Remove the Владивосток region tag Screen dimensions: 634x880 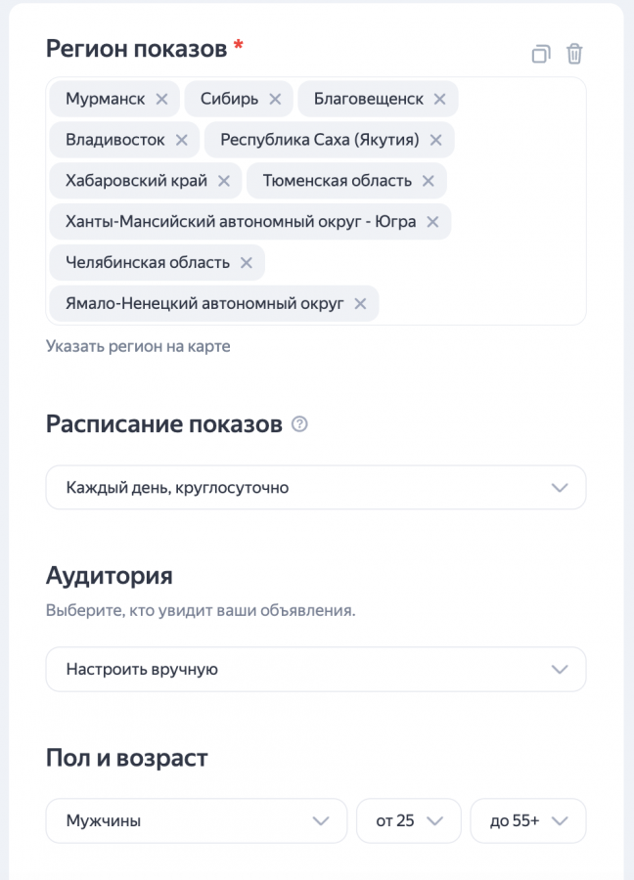pyautogui.click(x=181, y=140)
